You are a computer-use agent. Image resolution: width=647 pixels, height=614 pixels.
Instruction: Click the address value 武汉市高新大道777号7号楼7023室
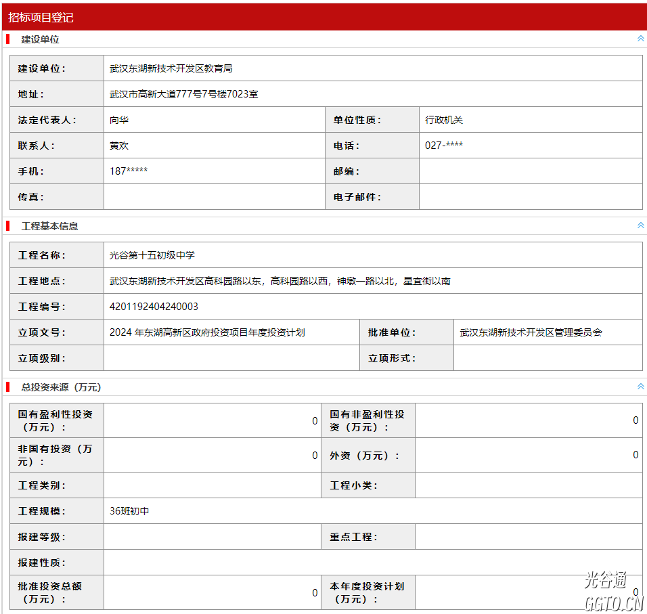[x=184, y=94]
